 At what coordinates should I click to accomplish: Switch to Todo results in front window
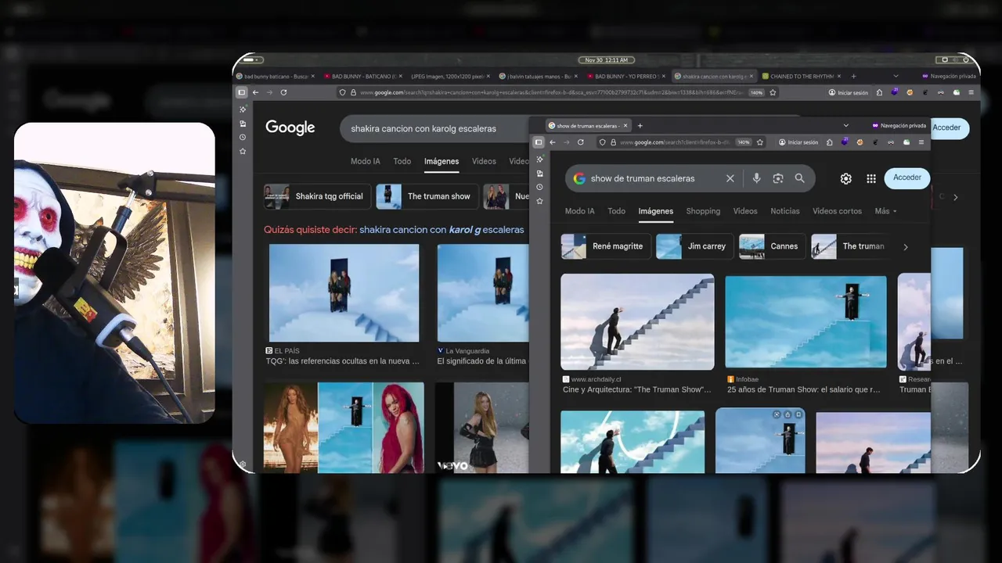[x=617, y=211]
